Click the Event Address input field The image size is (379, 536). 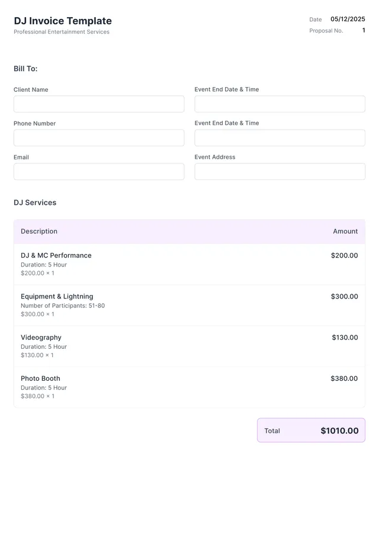click(280, 171)
